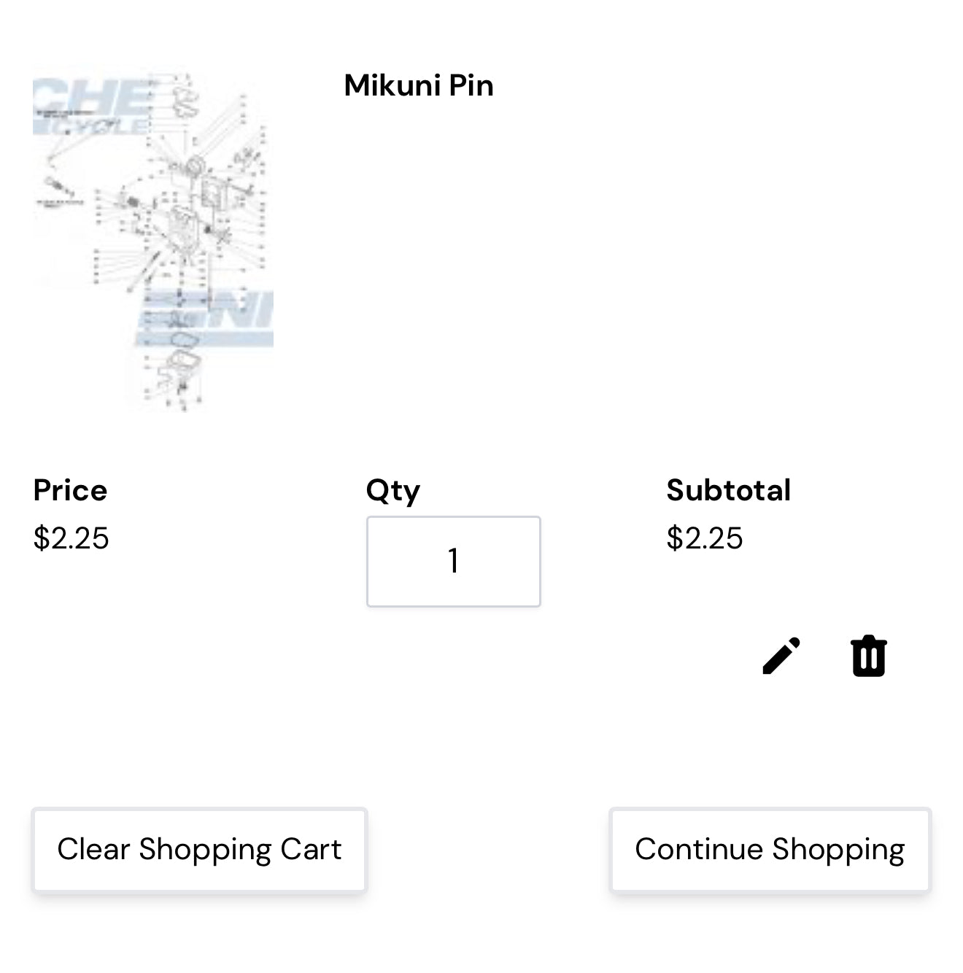
Task: Edit the Mikuni Pin cart item
Action: point(781,656)
